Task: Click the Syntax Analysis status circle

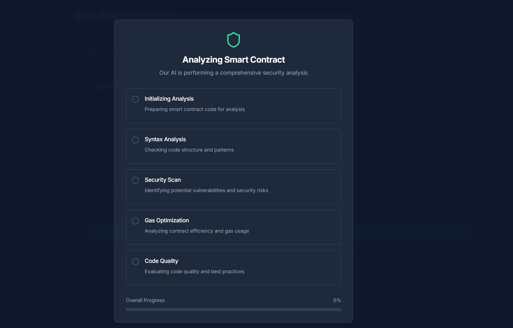Action: [135, 140]
